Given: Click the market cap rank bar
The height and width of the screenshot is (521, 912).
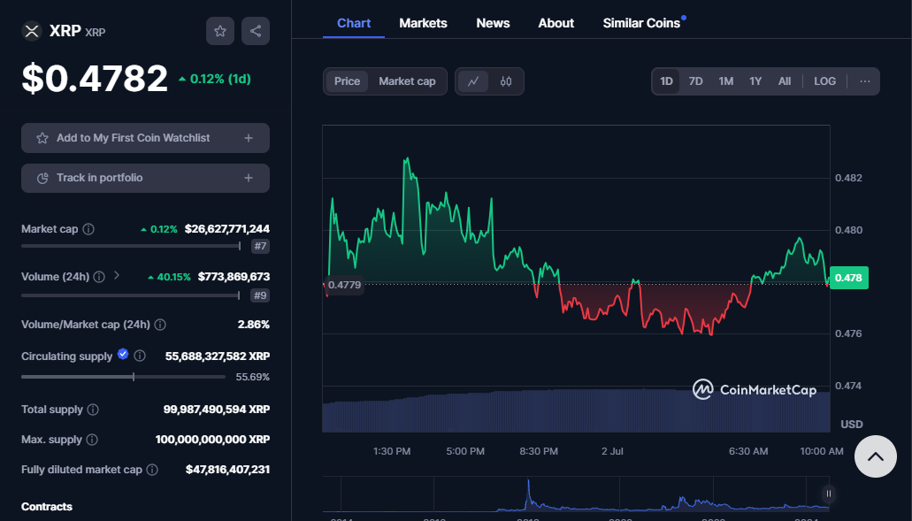Looking at the screenshot, I should click(131, 246).
